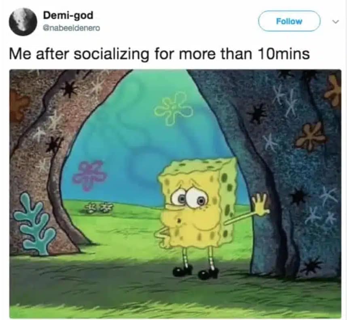Click the black starburst on the left rock top

tap(70, 89)
